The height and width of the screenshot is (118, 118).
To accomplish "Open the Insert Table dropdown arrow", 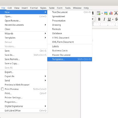I will point(102,13).
